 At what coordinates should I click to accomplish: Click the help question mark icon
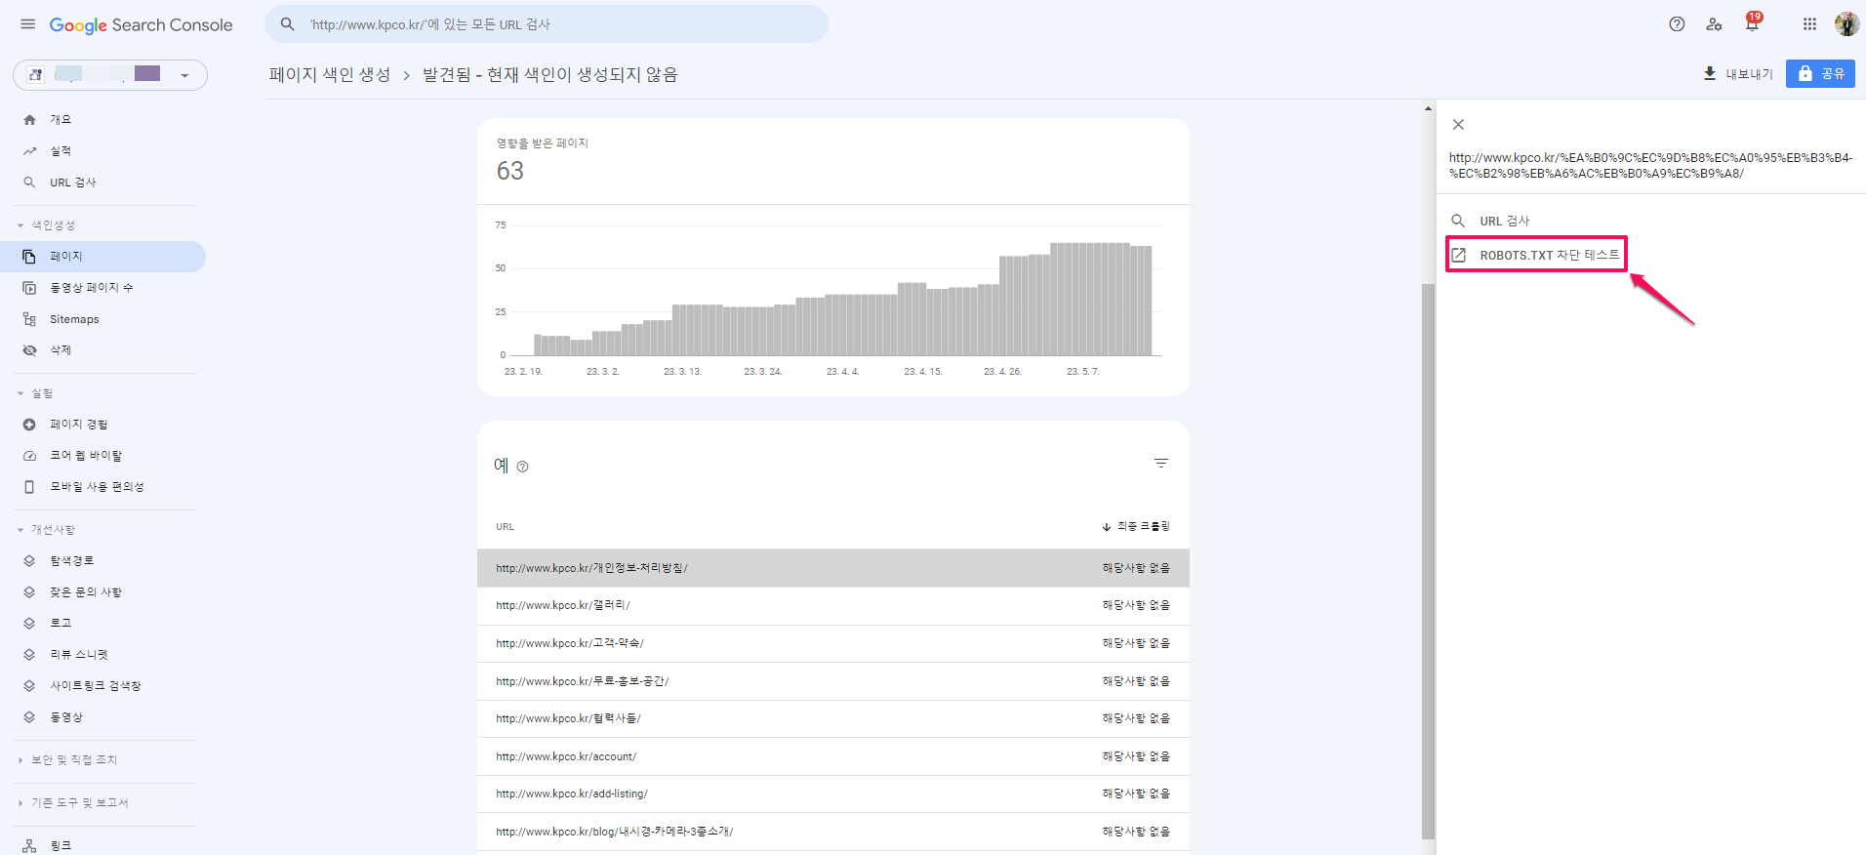tap(1677, 24)
